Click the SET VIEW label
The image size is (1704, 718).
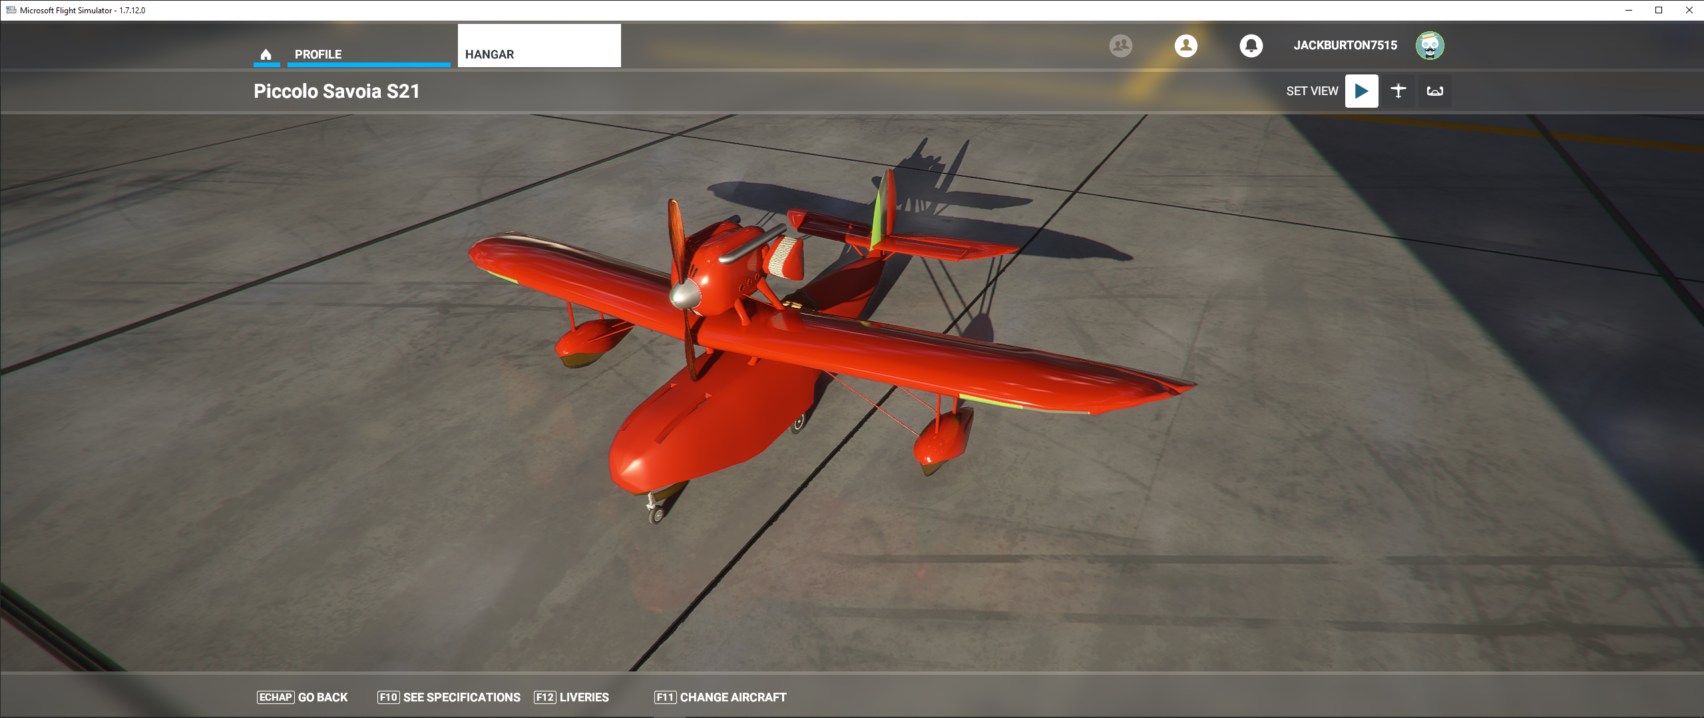coord(1312,91)
